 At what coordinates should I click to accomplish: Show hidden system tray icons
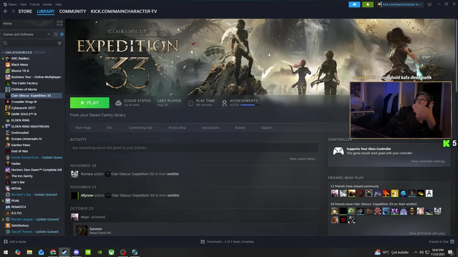[x=416, y=252]
